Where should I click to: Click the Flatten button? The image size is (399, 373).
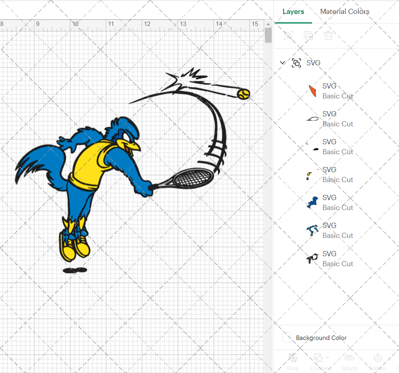pos(377,362)
